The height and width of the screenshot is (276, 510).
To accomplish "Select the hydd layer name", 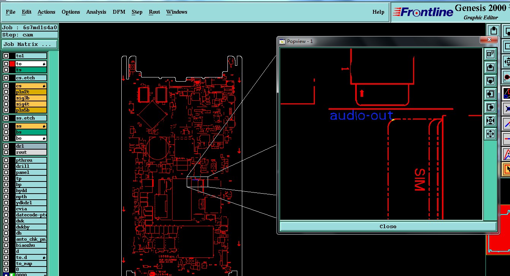I will [x=31, y=191].
